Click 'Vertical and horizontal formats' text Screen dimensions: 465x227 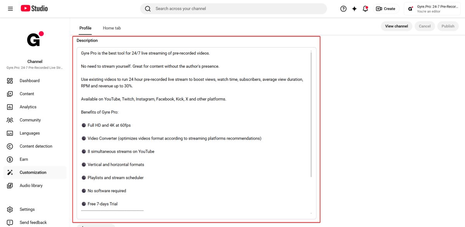click(x=116, y=165)
